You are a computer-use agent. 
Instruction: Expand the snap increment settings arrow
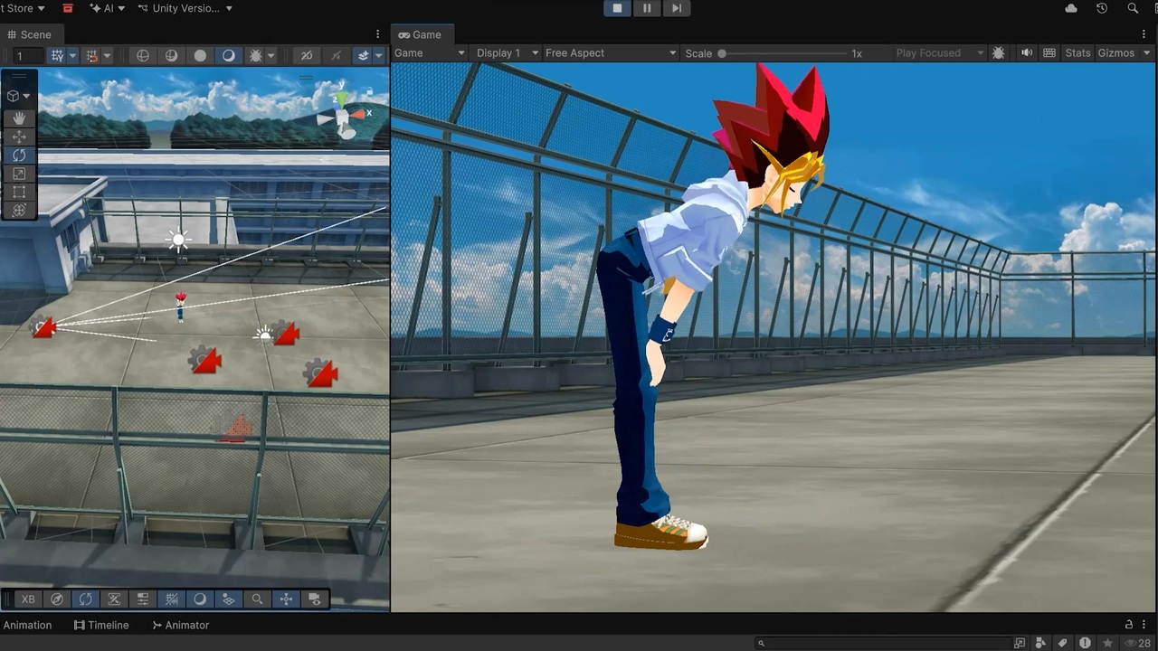pyautogui.click(x=107, y=55)
